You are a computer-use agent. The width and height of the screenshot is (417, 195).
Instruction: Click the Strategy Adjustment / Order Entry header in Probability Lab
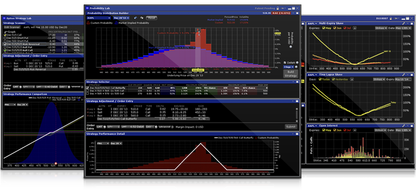(192, 101)
